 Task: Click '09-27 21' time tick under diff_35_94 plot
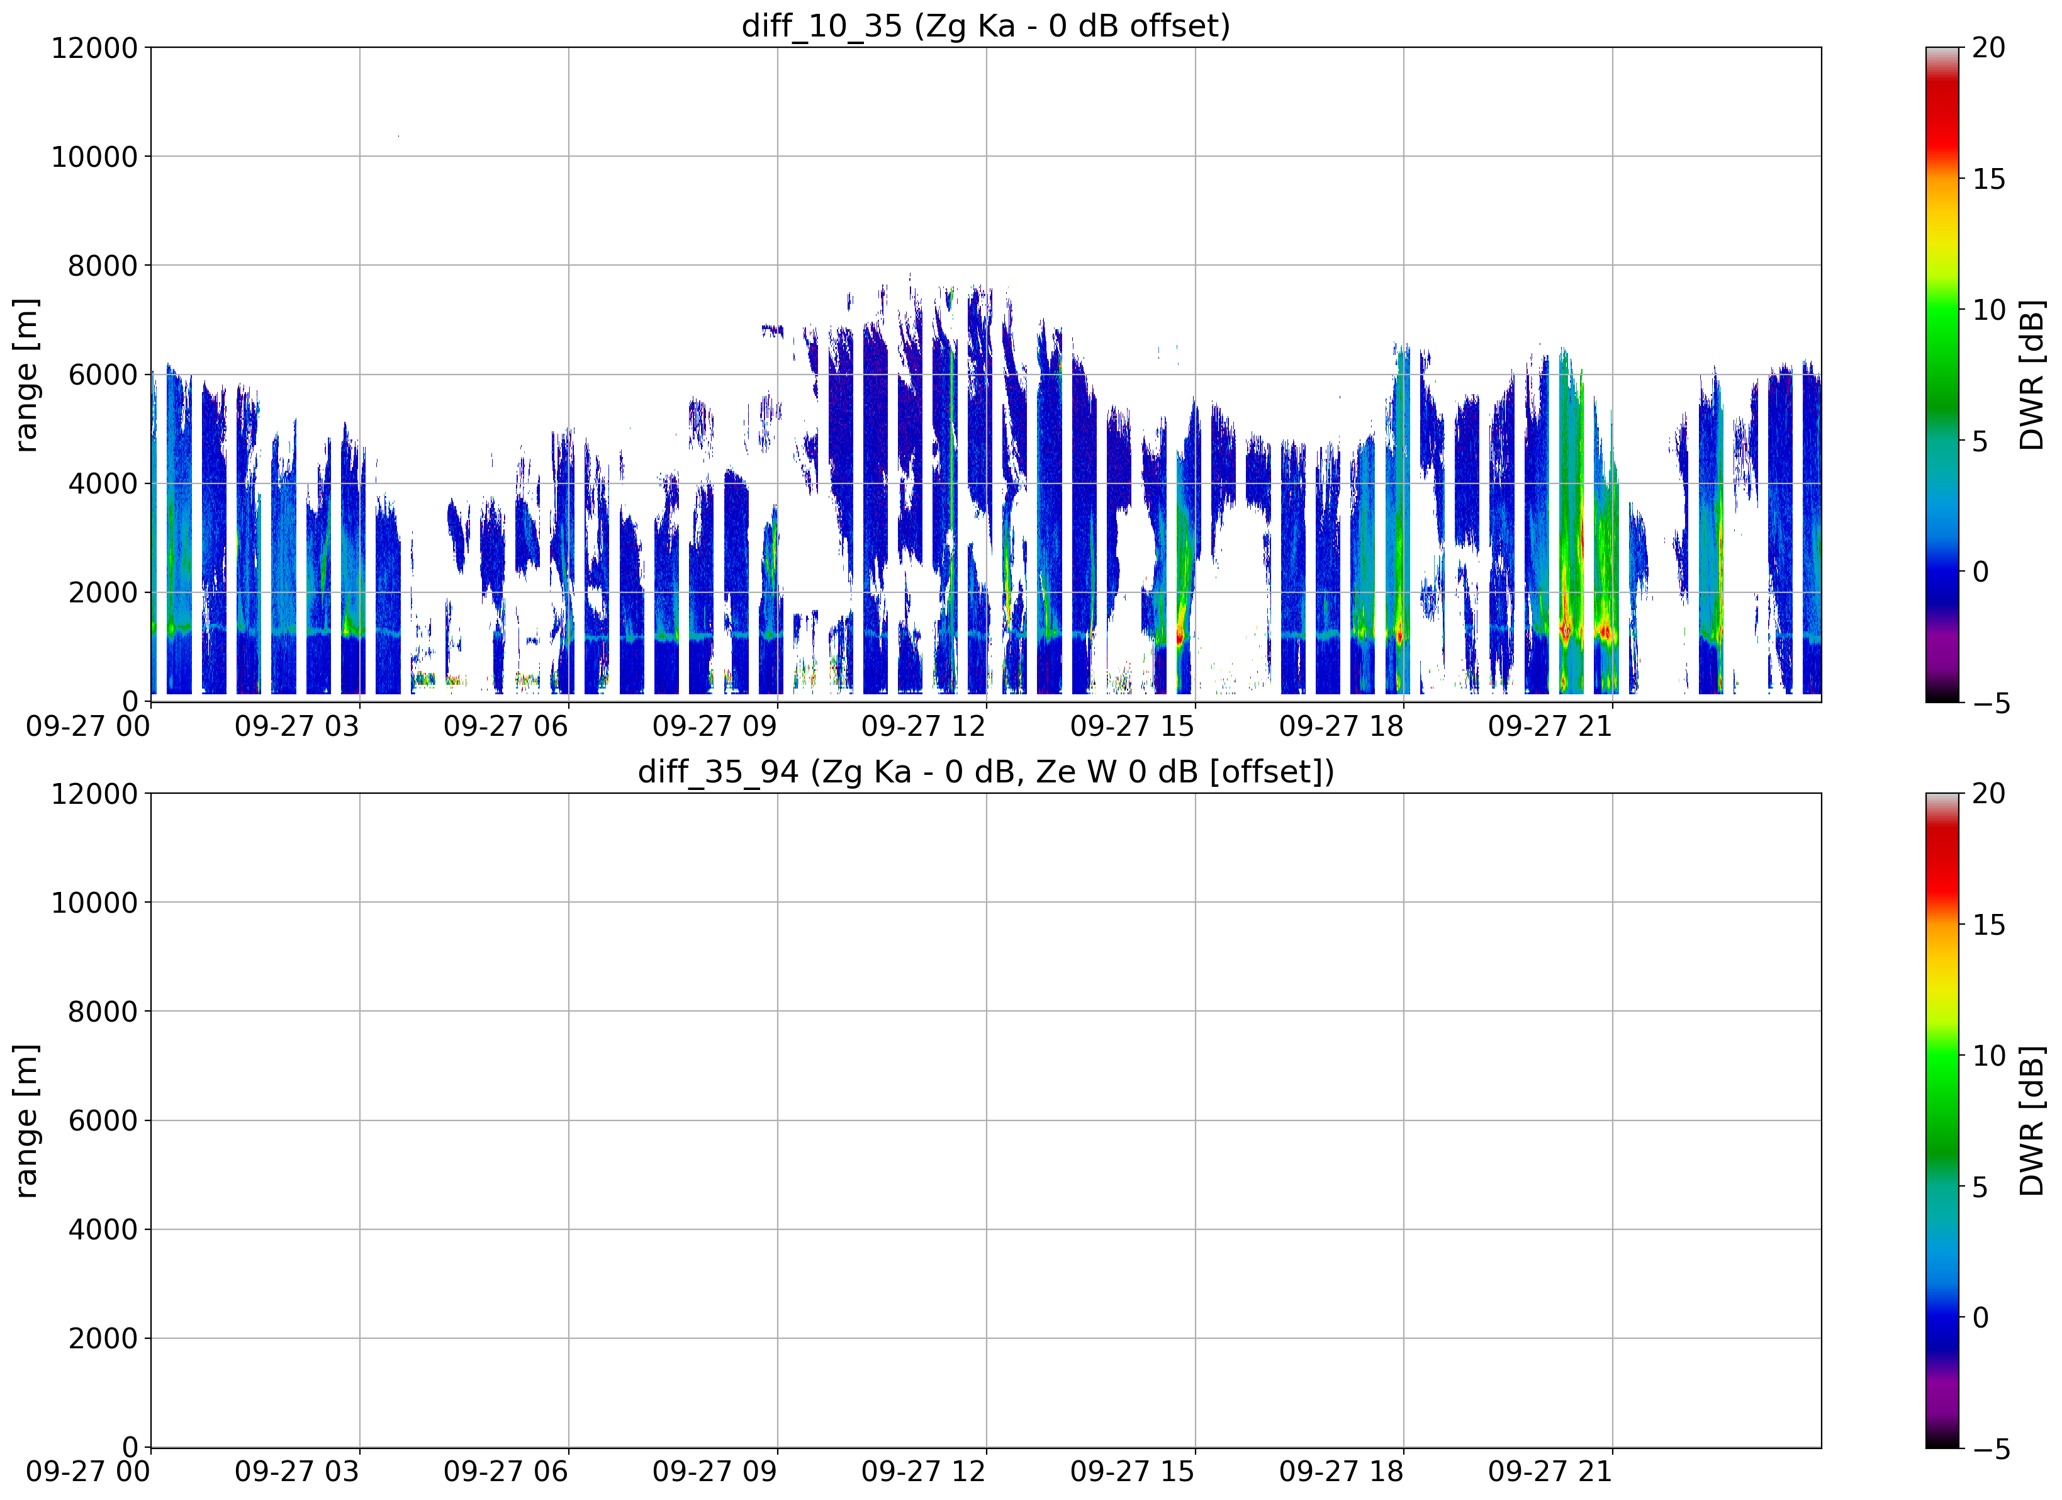(1550, 1473)
